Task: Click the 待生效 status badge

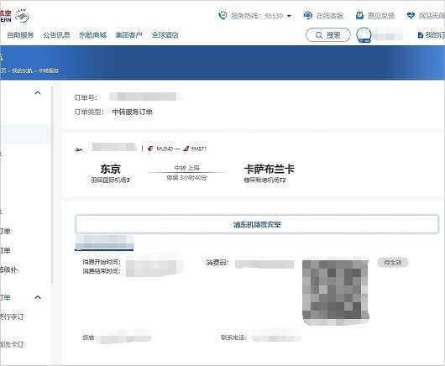Action: 393,263
